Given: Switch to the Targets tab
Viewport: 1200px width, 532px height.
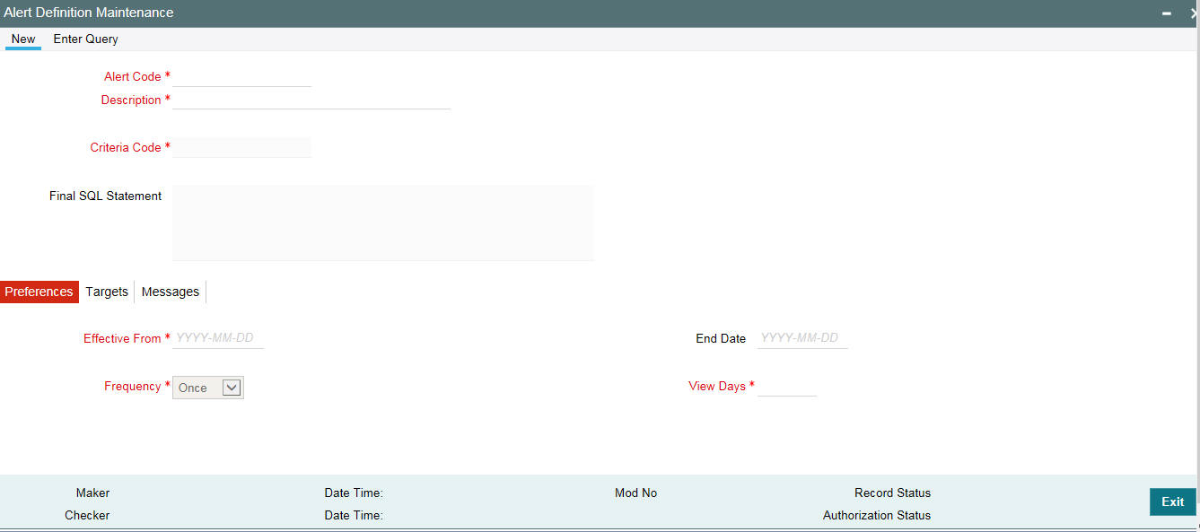Looking at the screenshot, I should (107, 292).
